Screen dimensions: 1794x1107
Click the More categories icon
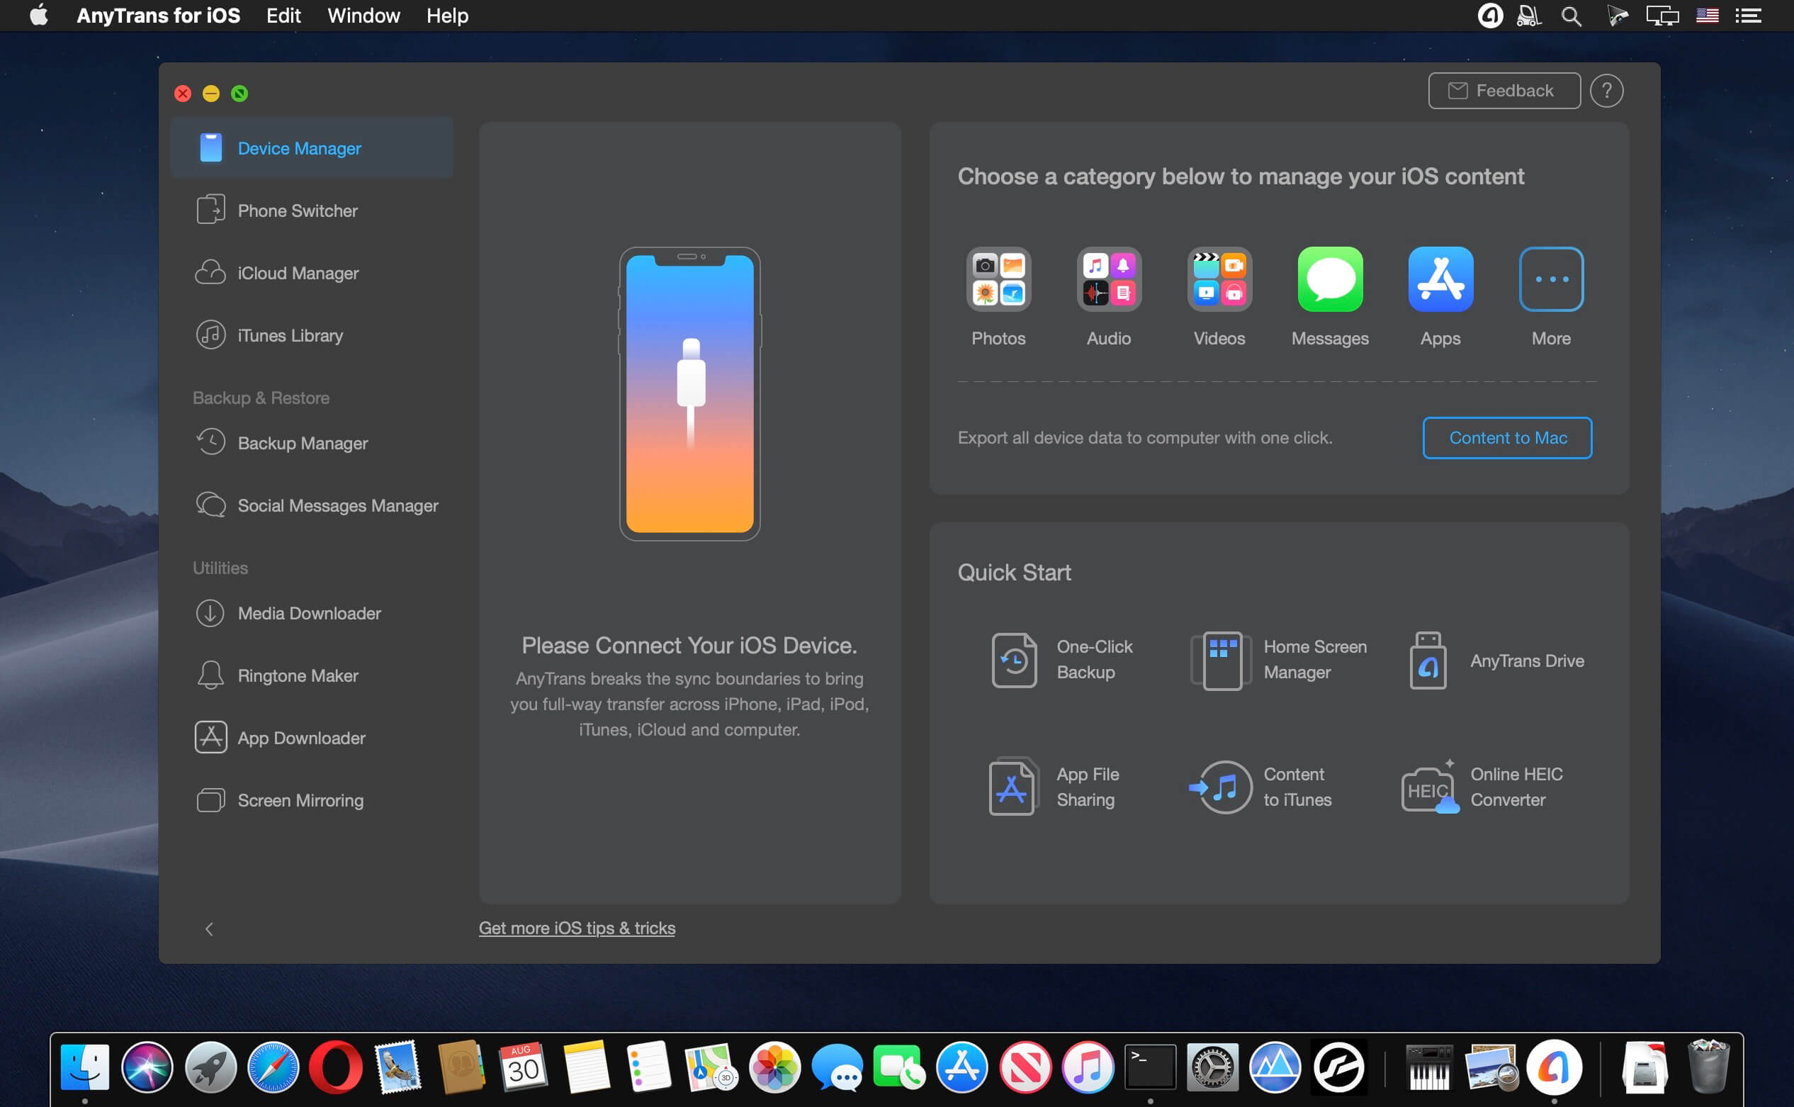click(x=1550, y=281)
